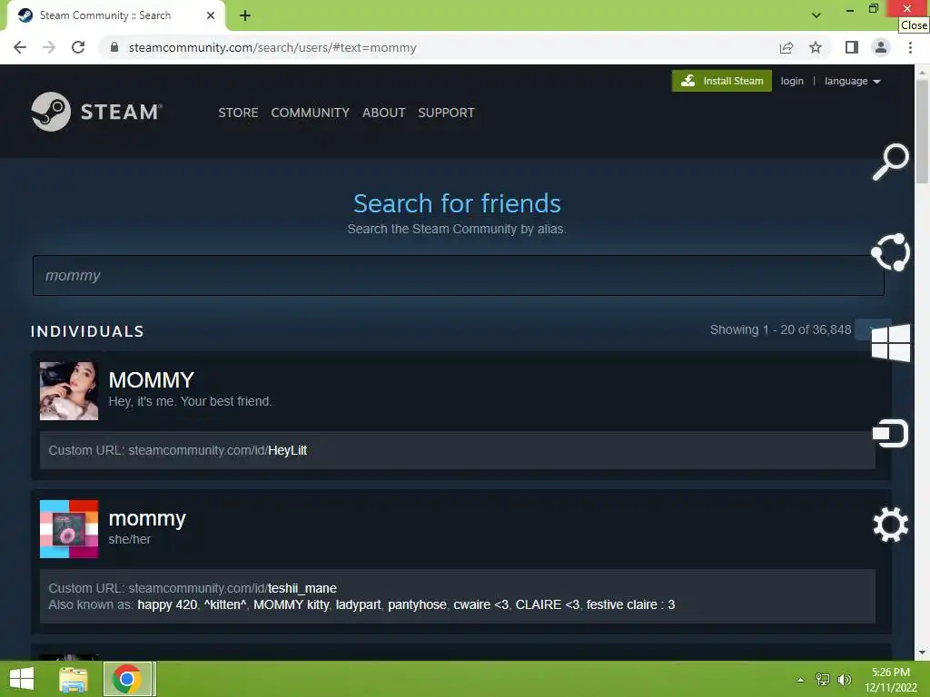Image resolution: width=930 pixels, height=697 pixels.
Task: Click the 'Showing 1 - 20 of 36,848' text
Action: 780,330
